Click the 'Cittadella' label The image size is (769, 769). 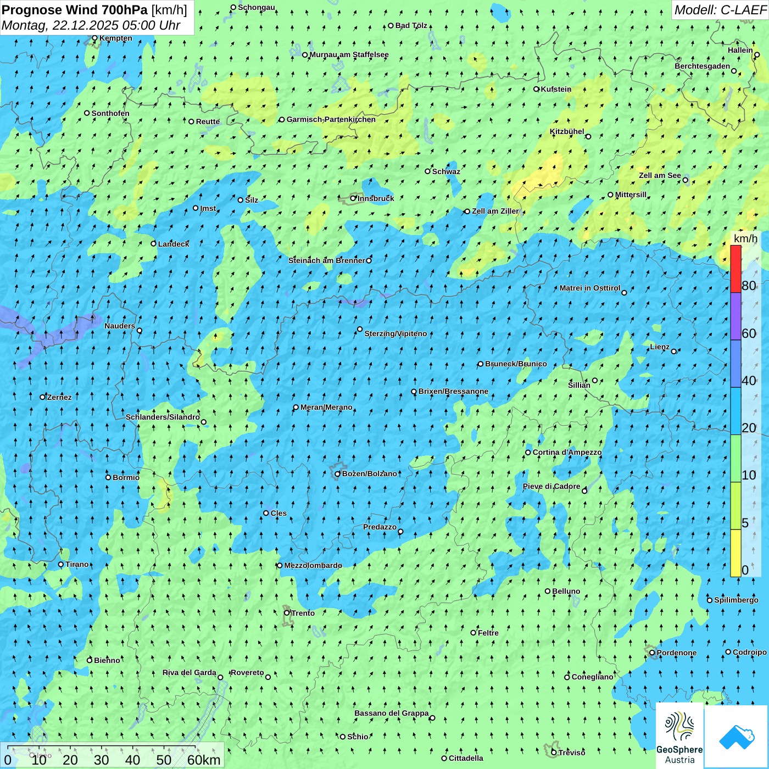[x=466, y=758]
